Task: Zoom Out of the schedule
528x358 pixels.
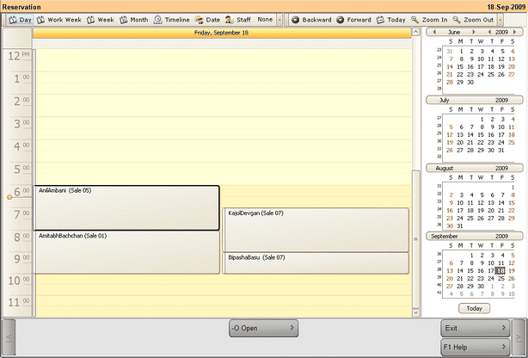Action: (x=477, y=19)
